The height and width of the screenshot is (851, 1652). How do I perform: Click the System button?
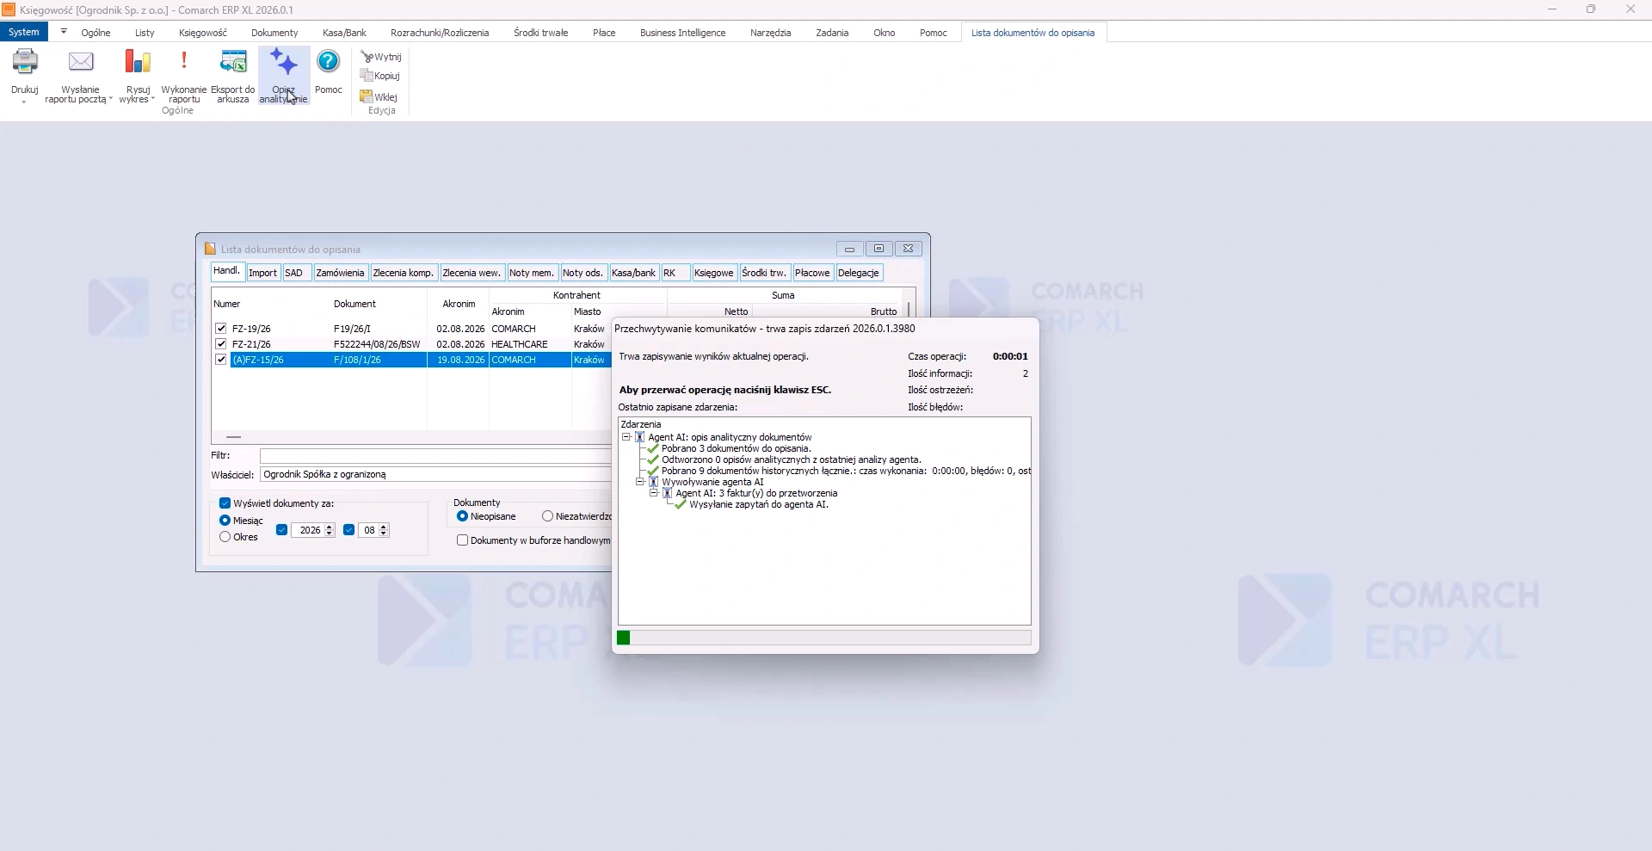[24, 33]
